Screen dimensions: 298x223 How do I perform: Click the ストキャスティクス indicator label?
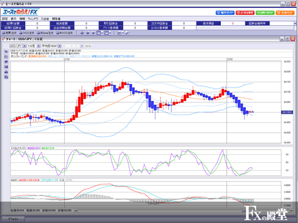pyautogui.click(x=19, y=148)
